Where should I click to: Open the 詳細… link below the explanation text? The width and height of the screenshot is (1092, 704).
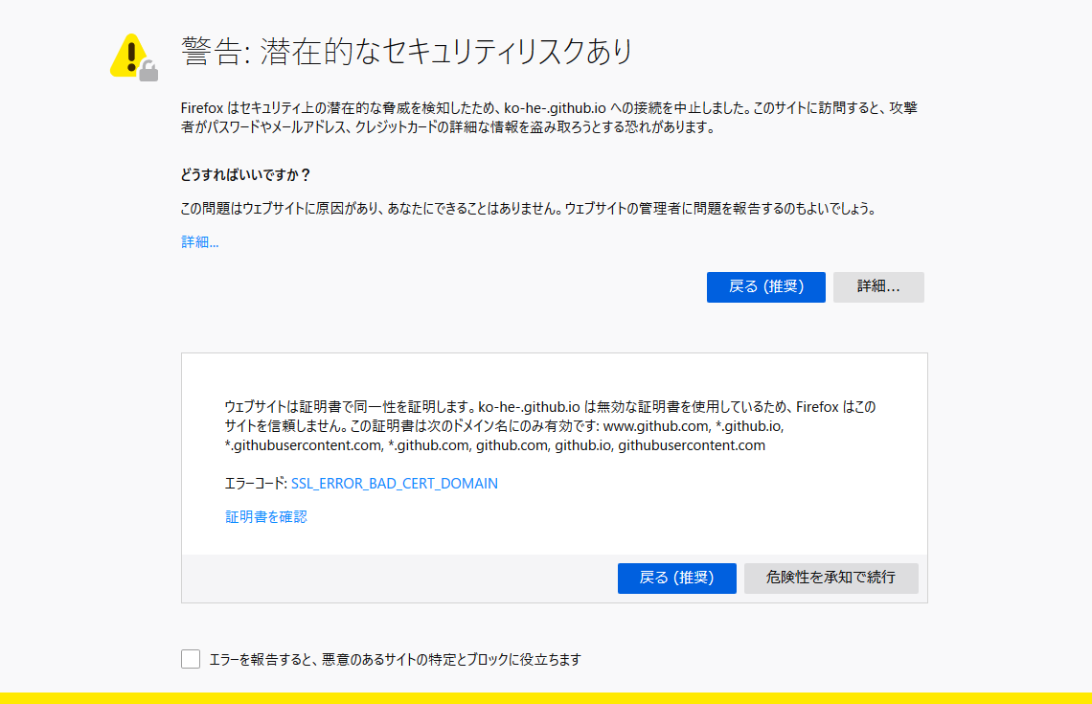(x=199, y=241)
